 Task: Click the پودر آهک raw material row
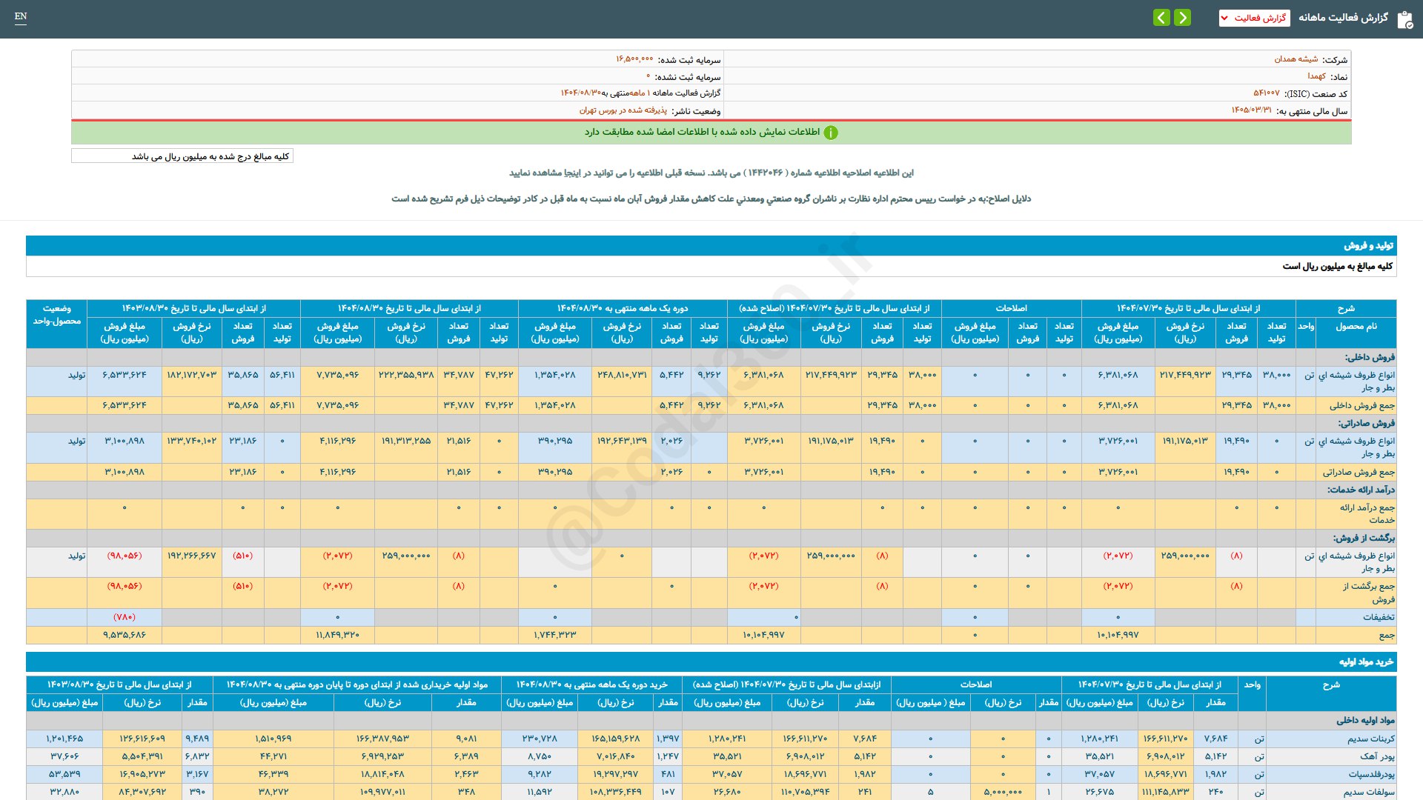[1376, 756]
